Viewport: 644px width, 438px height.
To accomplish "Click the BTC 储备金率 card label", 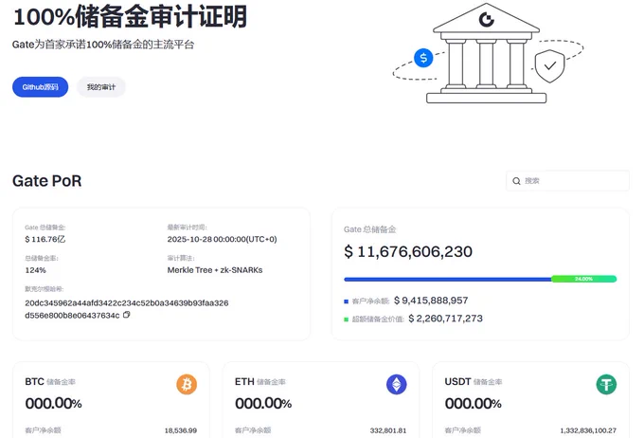I will pyautogui.click(x=50, y=382).
